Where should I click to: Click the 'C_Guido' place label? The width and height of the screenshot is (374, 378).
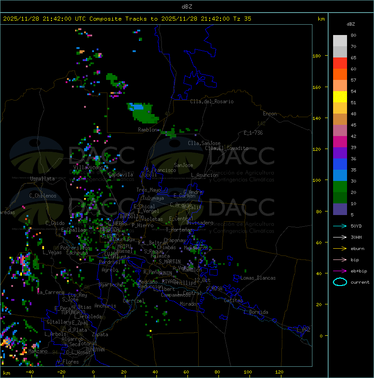click(x=55, y=223)
